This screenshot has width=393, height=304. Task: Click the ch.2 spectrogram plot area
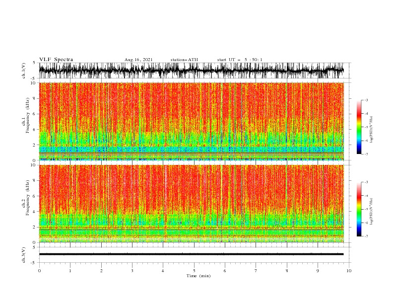pyautogui.click(x=191, y=204)
